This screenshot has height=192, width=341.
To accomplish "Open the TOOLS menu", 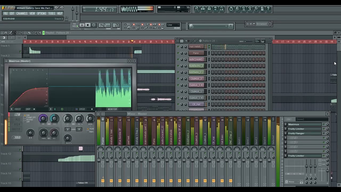I will (x=52, y=13).
